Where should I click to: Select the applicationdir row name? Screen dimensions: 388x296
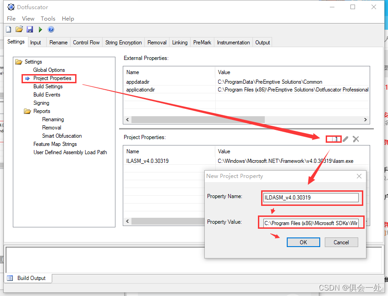[141, 90]
